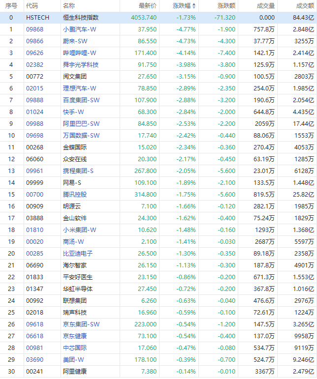Select the 金山软件 row name
317x379 pixels.
[75, 218]
